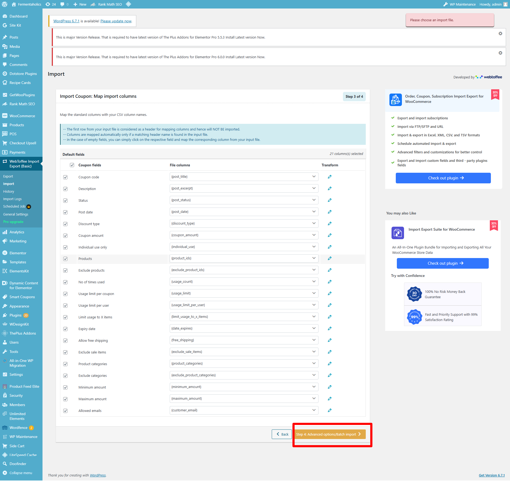This screenshot has height=481, width=510.
Task: Uncheck the Products field checkbox
Action: tap(65, 259)
